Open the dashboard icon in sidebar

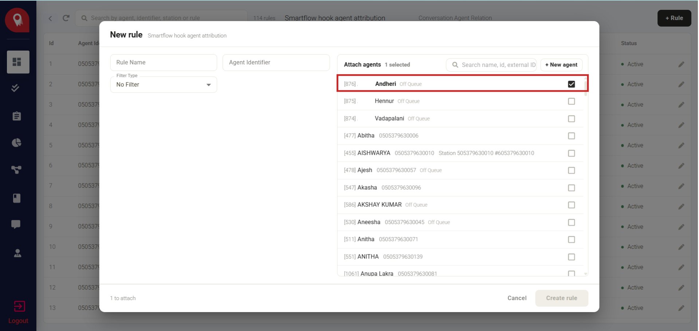[x=17, y=62]
